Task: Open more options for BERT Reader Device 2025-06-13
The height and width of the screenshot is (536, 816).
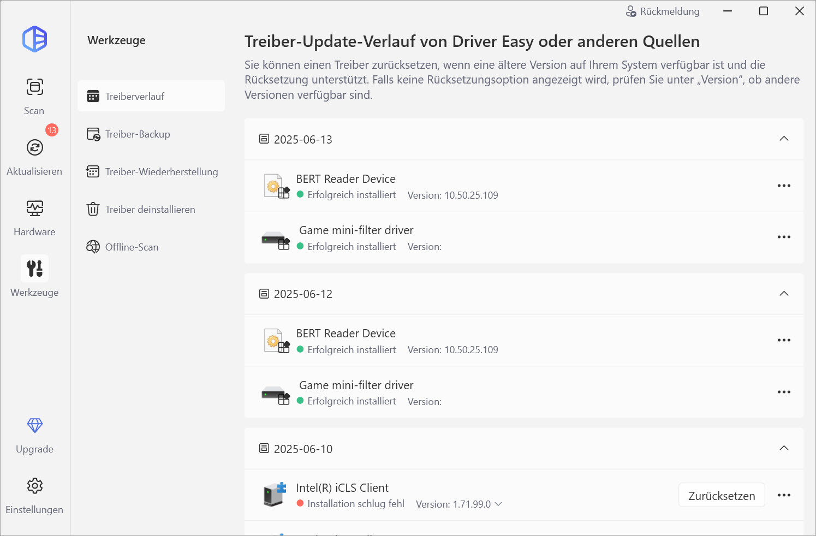Action: 784,186
